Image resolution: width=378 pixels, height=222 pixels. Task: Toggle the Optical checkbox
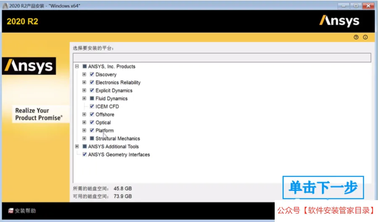[x=92, y=122]
